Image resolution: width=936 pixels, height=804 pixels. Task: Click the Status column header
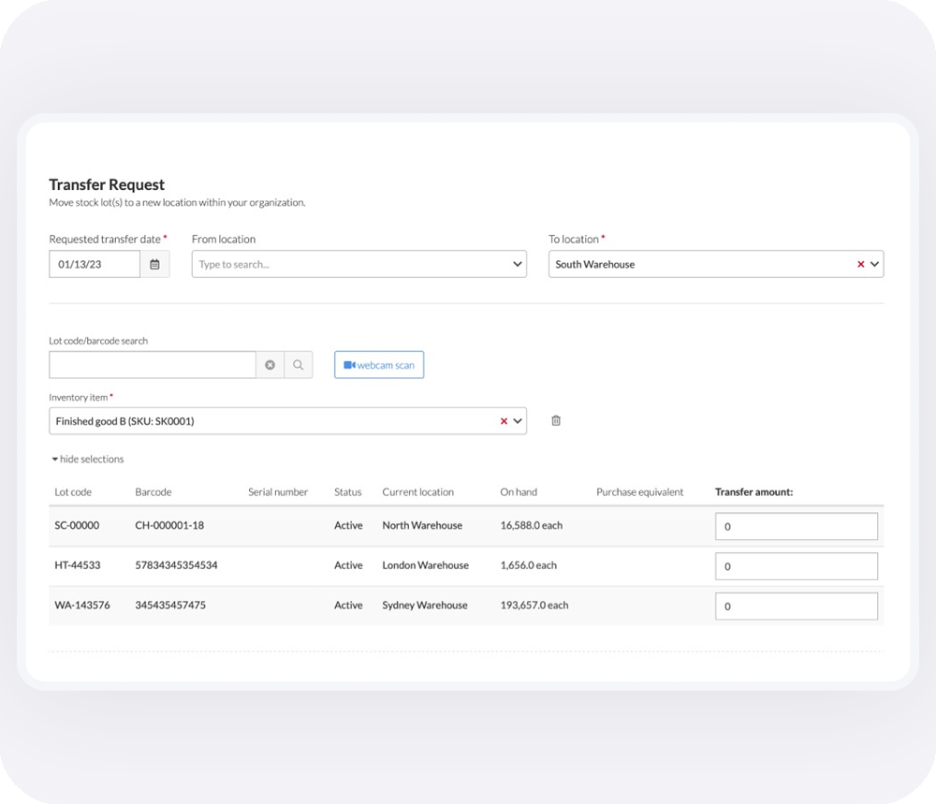pos(348,491)
